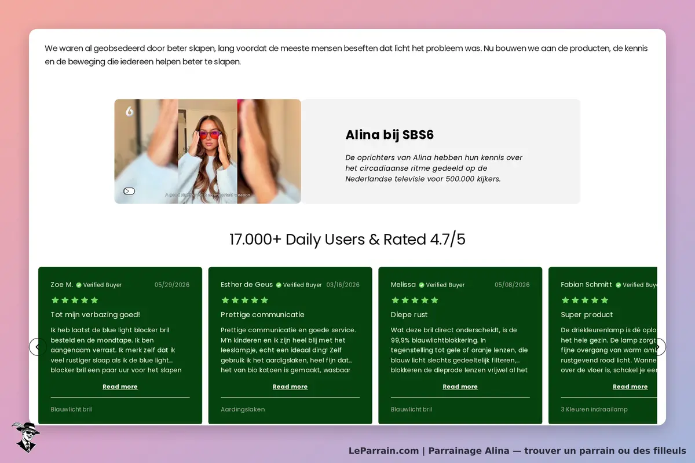The image size is (695, 463).
Task: Open the 3 Kleuren indraailamp product link
Action: coord(594,409)
